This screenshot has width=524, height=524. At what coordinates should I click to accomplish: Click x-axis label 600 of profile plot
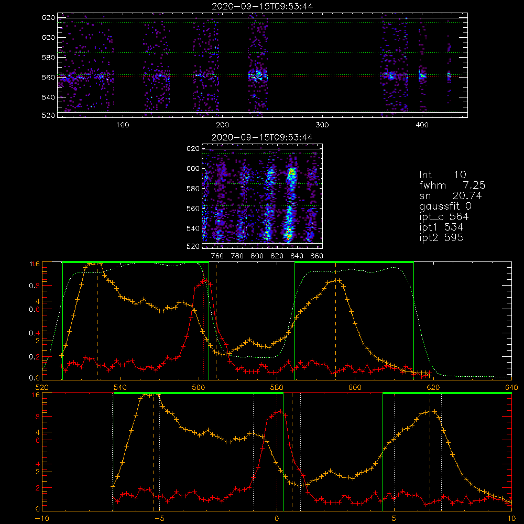355,387
